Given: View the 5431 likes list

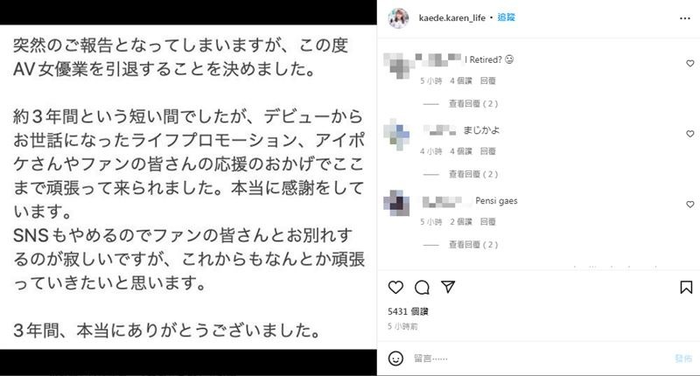Looking at the screenshot, I should [x=408, y=311].
